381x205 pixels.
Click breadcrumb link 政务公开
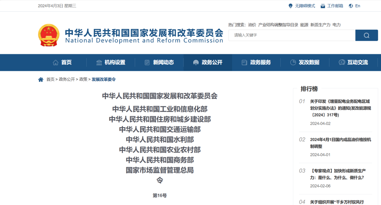[67, 79]
